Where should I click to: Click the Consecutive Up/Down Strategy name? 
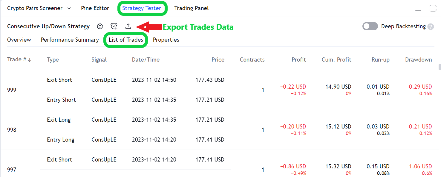48,26
